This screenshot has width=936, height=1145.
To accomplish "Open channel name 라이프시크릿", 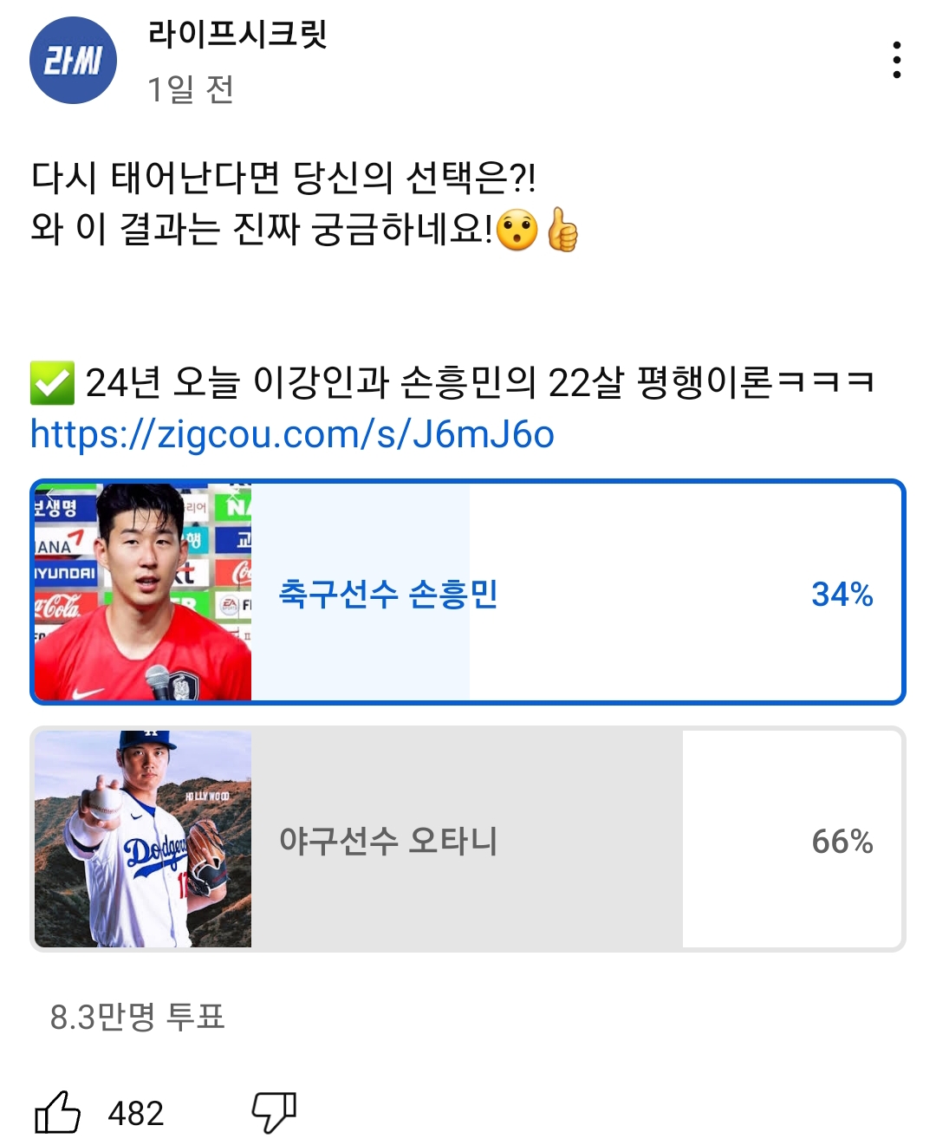I will [237, 35].
